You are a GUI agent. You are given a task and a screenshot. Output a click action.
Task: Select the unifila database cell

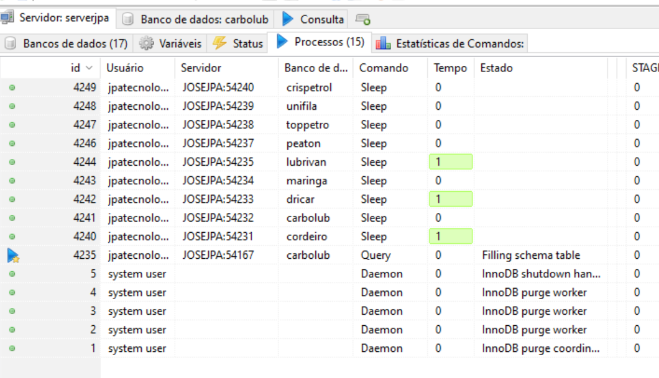pos(316,106)
